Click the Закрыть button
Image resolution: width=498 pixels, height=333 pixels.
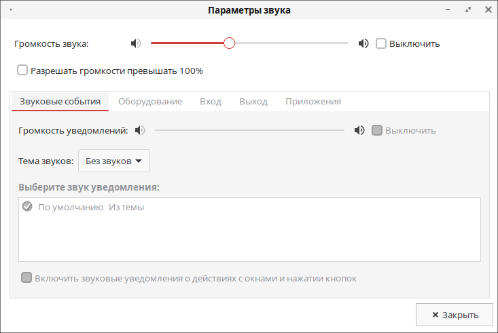455,315
